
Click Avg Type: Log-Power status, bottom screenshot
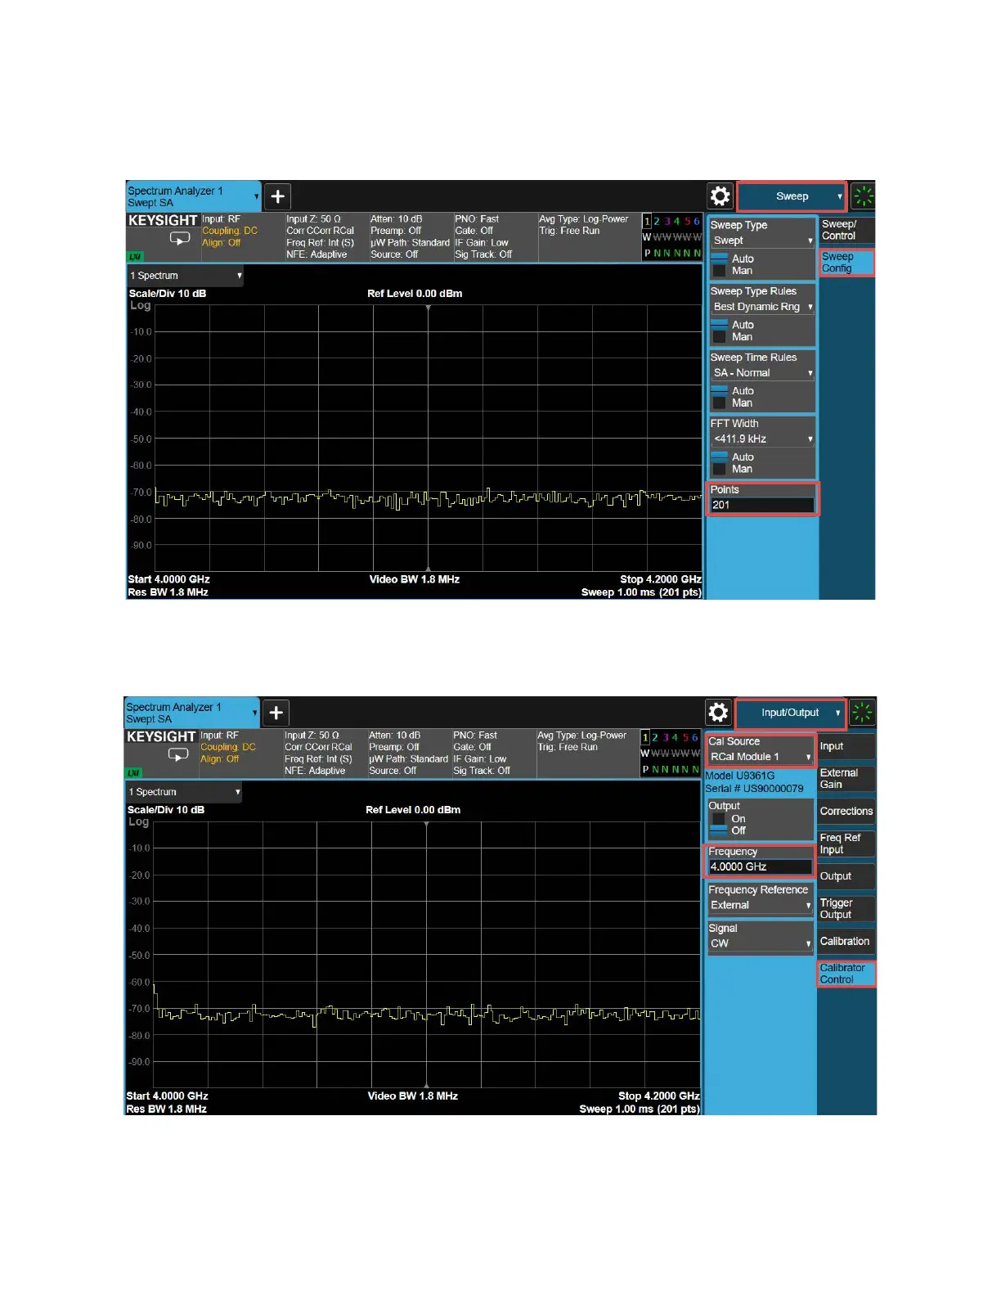(582, 736)
